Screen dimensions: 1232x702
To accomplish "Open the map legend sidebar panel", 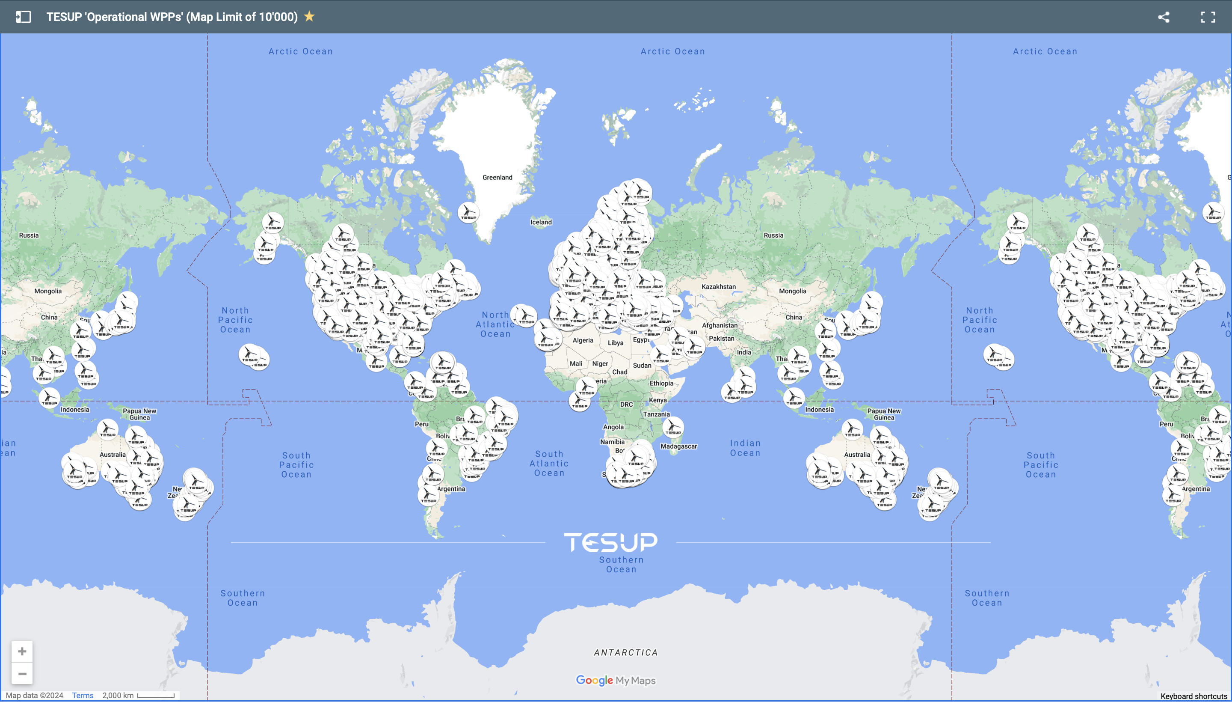I will [x=23, y=17].
